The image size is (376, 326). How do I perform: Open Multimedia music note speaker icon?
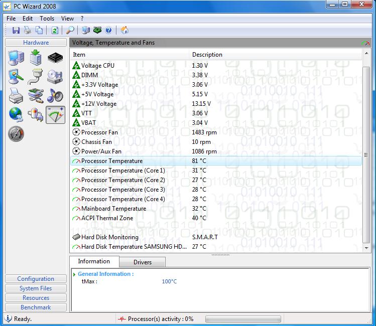pos(55,95)
